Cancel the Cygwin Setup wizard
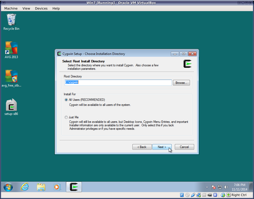Screen dimensions: 254x199 [184, 147]
